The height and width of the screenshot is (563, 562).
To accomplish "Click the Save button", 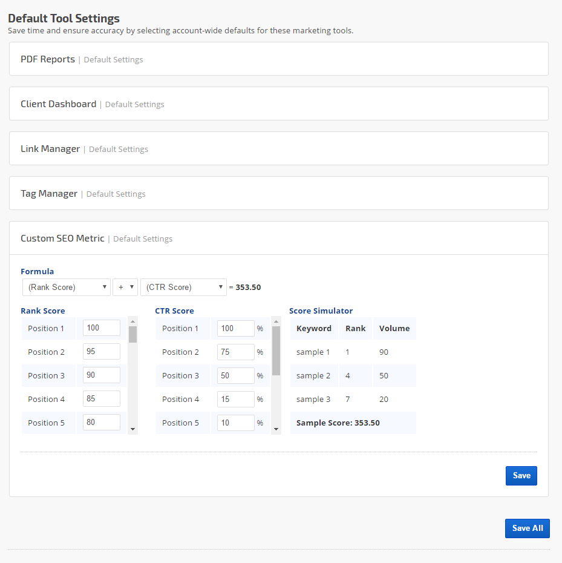I will (x=521, y=476).
